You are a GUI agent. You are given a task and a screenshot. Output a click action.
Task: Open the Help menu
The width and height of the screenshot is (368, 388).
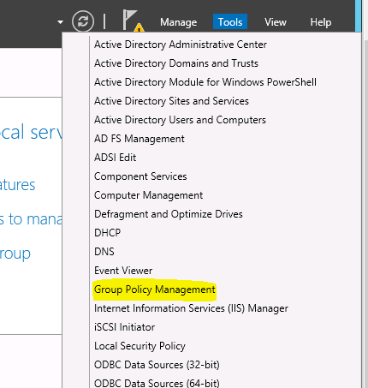point(321,22)
